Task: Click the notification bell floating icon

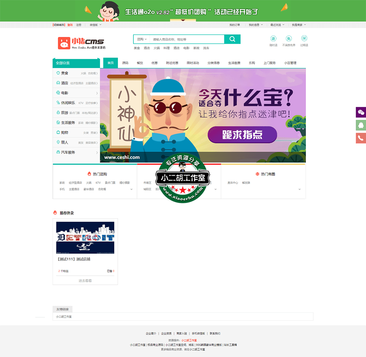Action: coord(361,125)
